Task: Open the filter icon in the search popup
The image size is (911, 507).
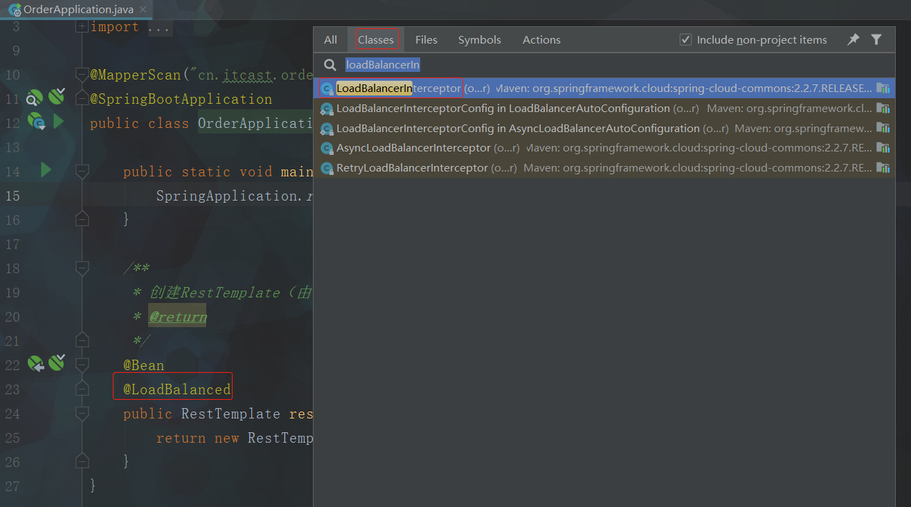Action: pyautogui.click(x=876, y=40)
